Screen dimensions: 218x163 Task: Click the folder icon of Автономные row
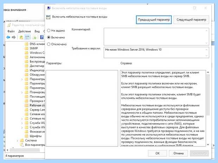coord(26,57)
